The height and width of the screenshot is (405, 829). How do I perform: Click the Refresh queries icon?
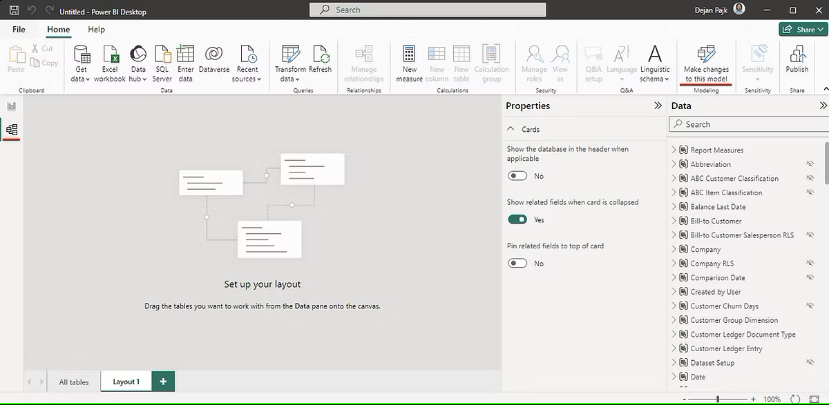coord(320,55)
